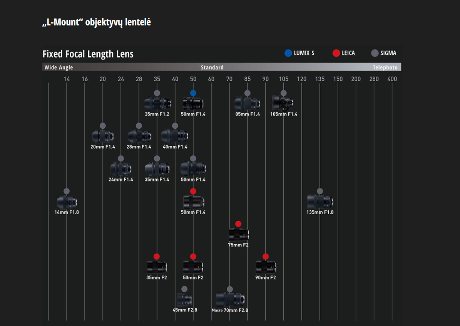The image size is (460, 326).
Task: Click the Leica 75mm F2 lens image
Action: pos(239,234)
